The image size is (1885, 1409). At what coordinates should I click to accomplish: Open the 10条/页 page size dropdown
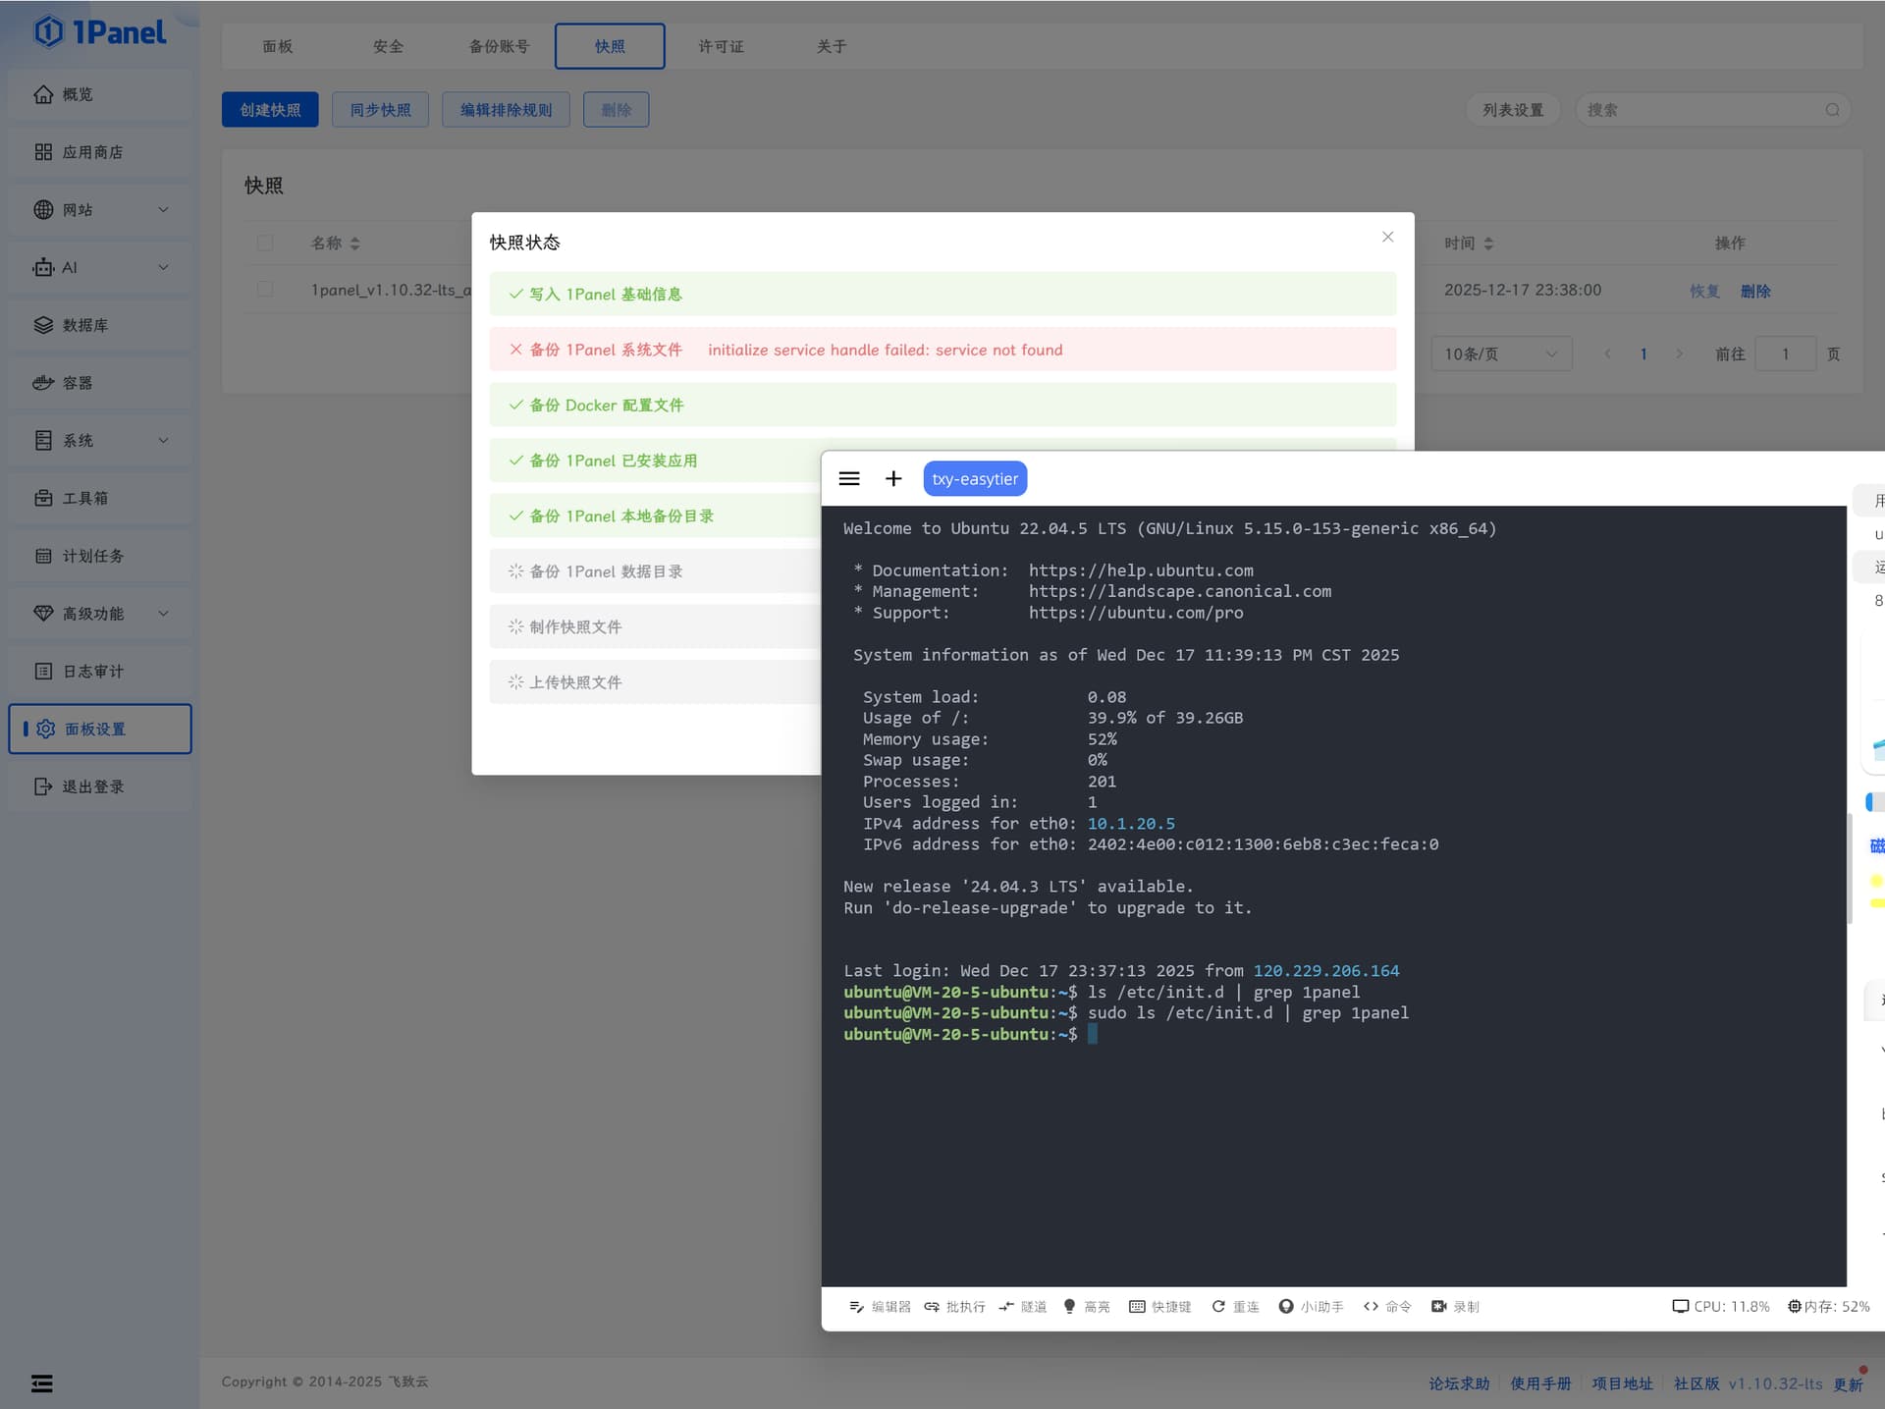(1500, 353)
